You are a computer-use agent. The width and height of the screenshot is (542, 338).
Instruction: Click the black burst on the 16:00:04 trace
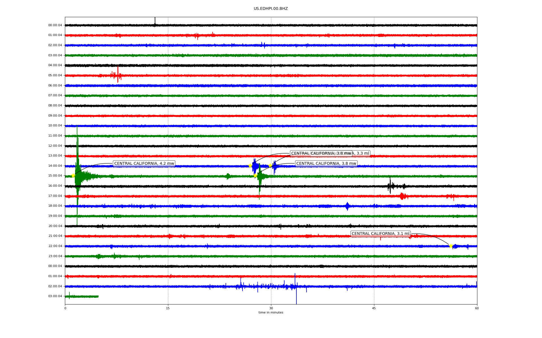point(390,186)
